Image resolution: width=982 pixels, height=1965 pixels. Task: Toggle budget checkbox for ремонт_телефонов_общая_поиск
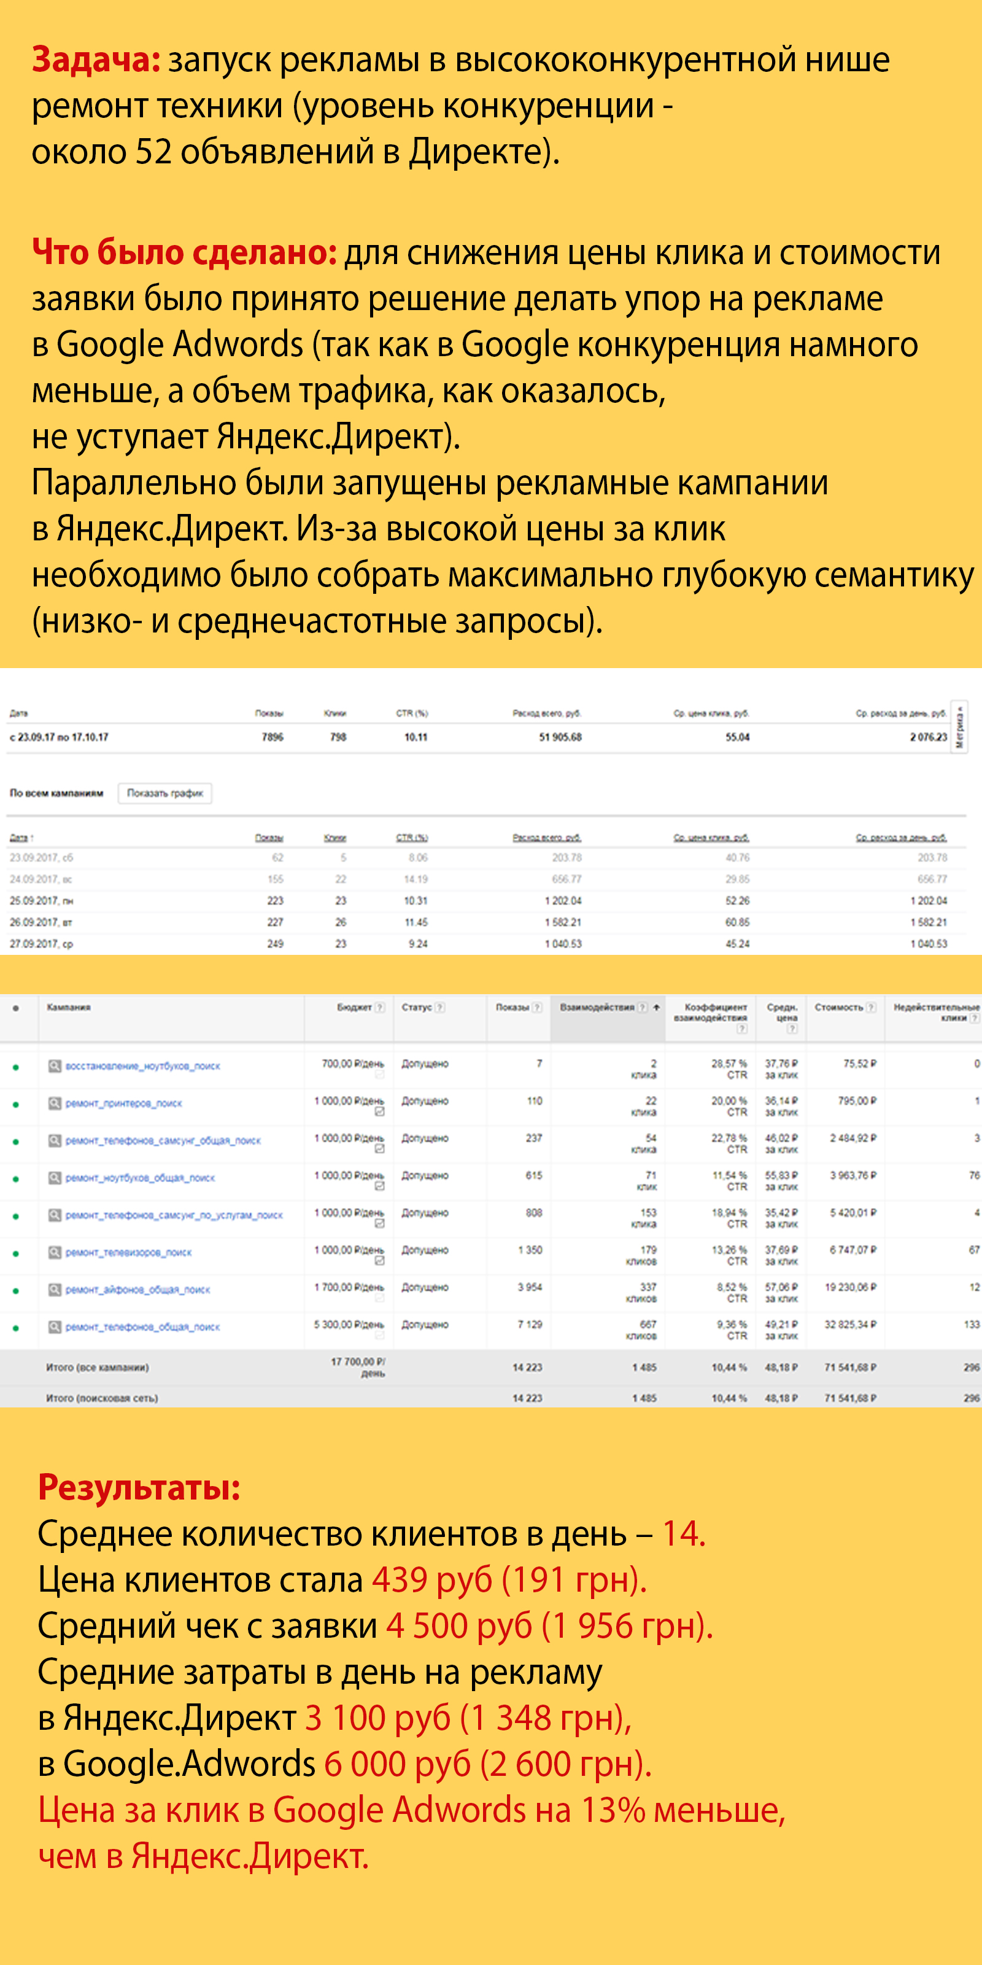pyautogui.click(x=380, y=1336)
